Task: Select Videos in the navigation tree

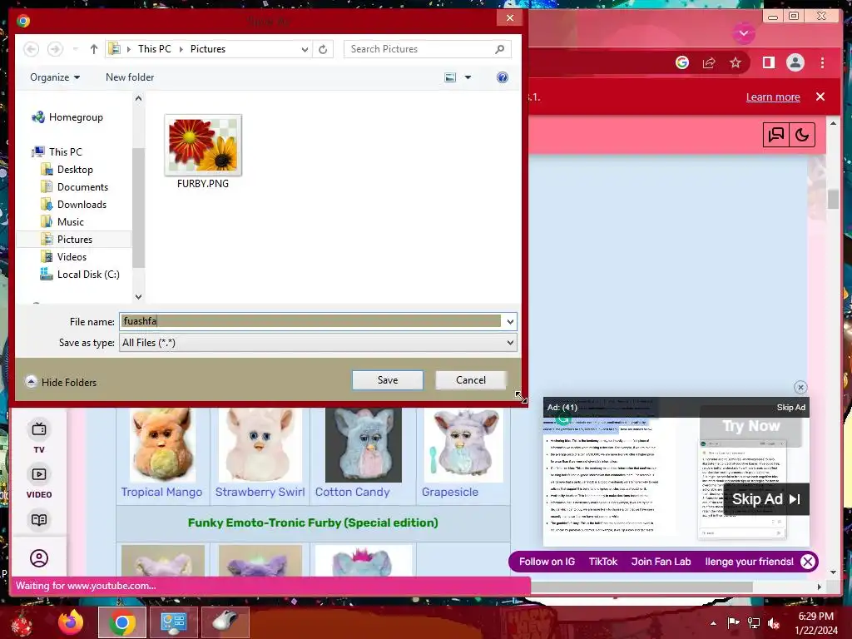Action: [x=72, y=256]
